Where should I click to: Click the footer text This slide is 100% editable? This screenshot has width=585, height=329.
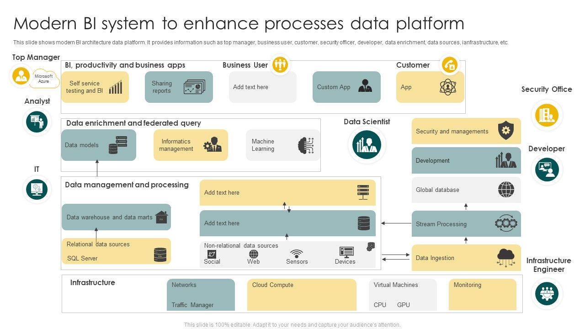pyautogui.click(x=292, y=325)
